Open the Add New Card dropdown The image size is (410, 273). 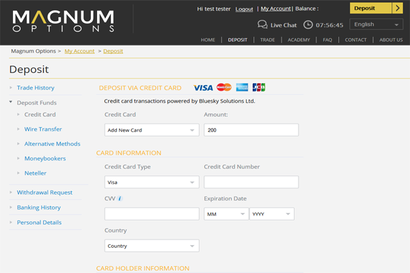tap(152, 130)
